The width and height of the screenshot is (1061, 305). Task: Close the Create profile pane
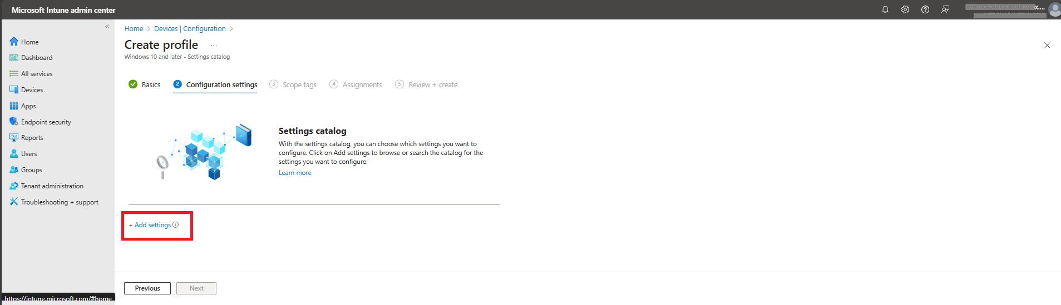pyautogui.click(x=1047, y=46)
